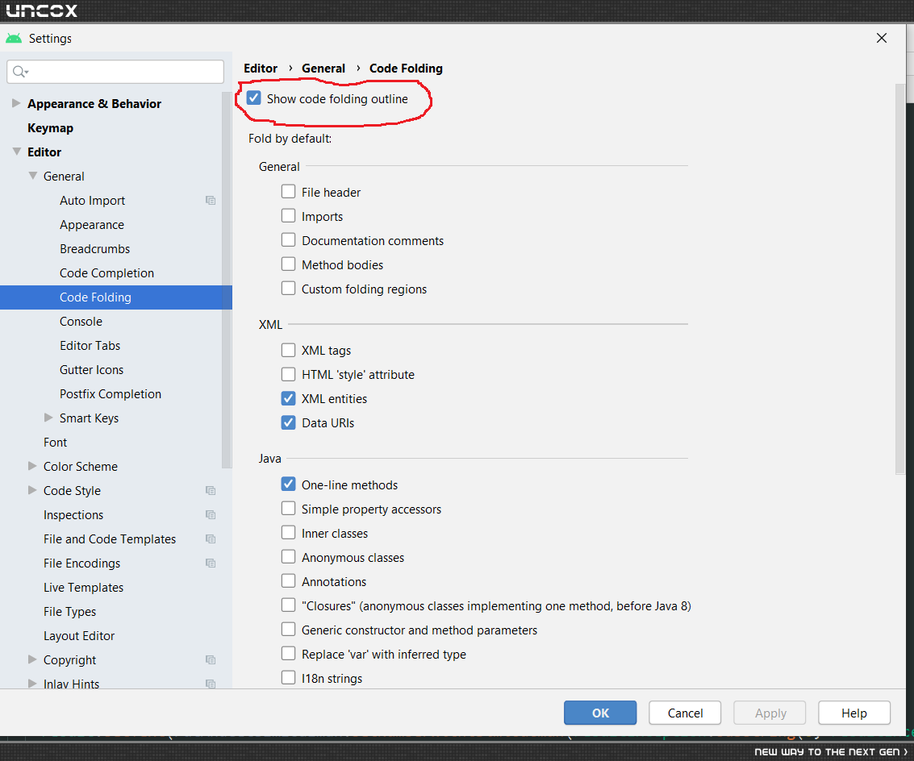Check Inner classes option

click(288, 533)
